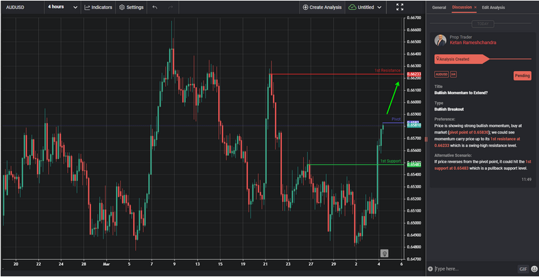Select the 0.65483 support price label
The height and width of the screenshot is (277, 539).
pos(413,164)
